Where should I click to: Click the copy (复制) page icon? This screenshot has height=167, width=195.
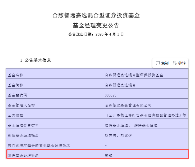(x=158, y=63)
